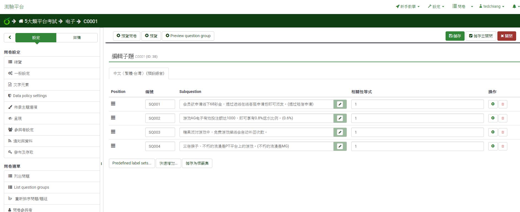Add a subquestion after SQ002 with plus icon
Image resolution: width=520 pixels, height=212 pixels.
(493, 118)
